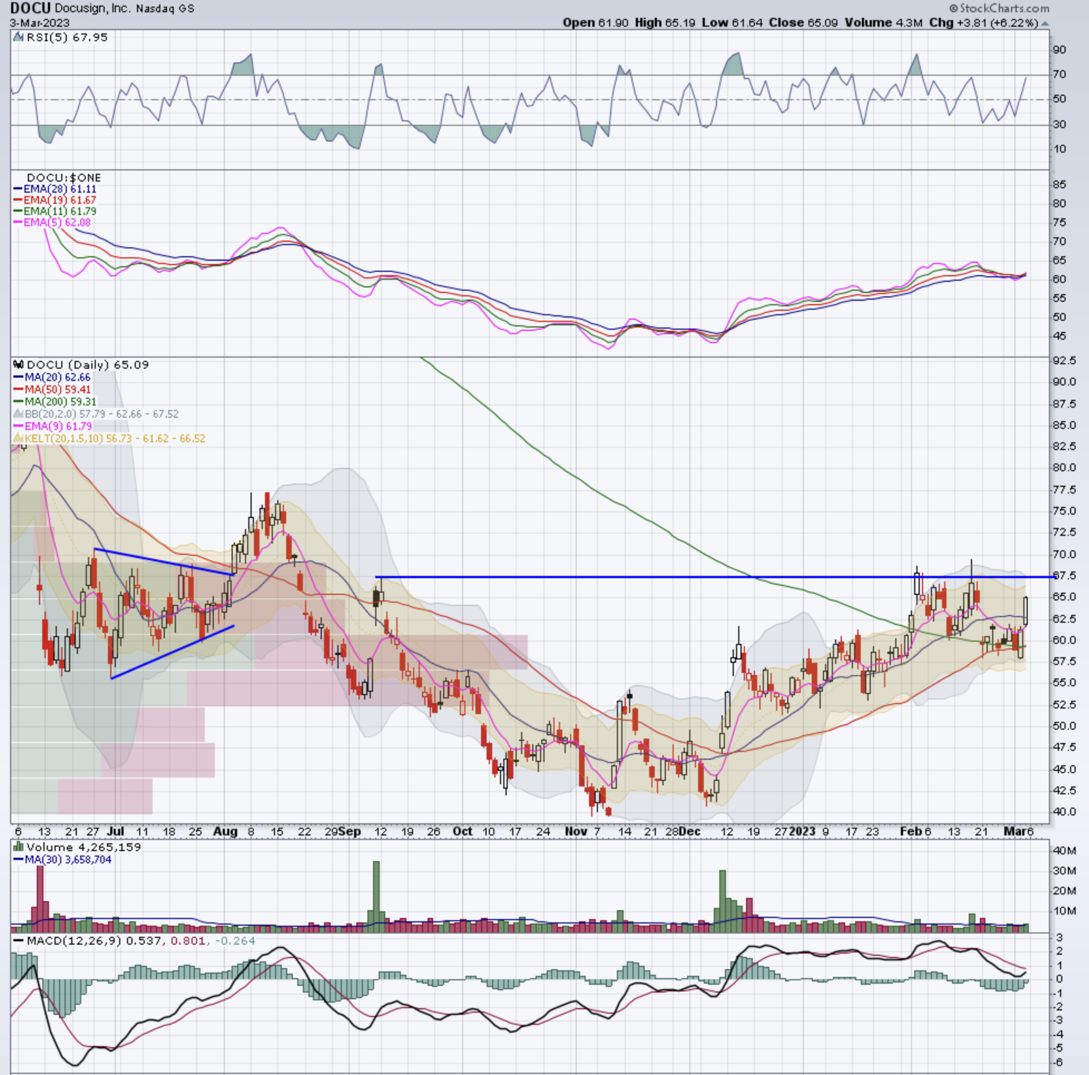Click the 40M volume axis label
Image resolution: width=1089 pixels, height=1075 pixels.
coord(1065,851)
